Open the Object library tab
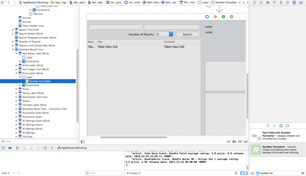The image size is (306, 176). click(281, 125)
